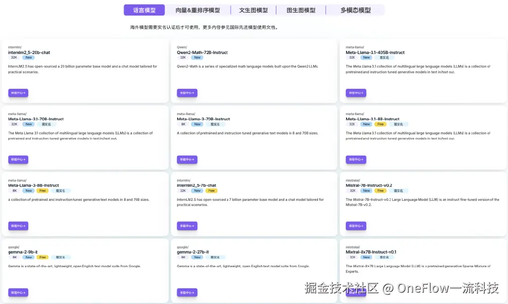Screen dimensions: 508x304
Task: Select the internlm2_5-7b-chat title
Action: pyautogui.click(x=196, y=185)
